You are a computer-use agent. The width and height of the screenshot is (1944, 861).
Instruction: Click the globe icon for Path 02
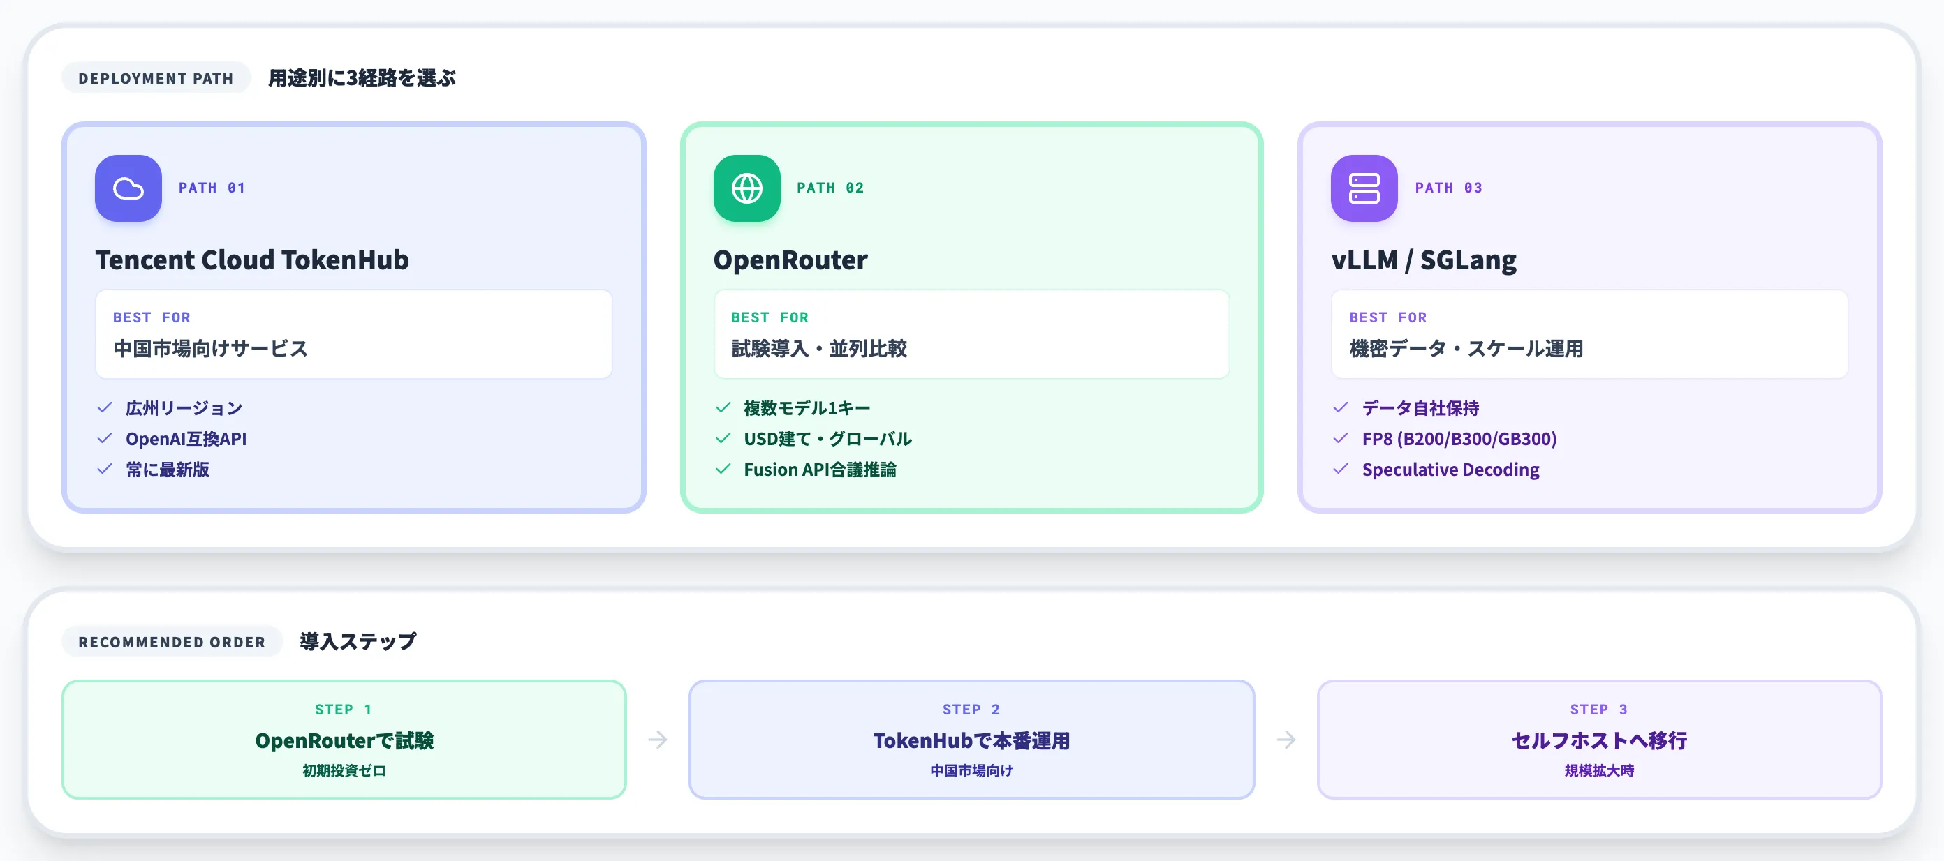click(746, 188)
